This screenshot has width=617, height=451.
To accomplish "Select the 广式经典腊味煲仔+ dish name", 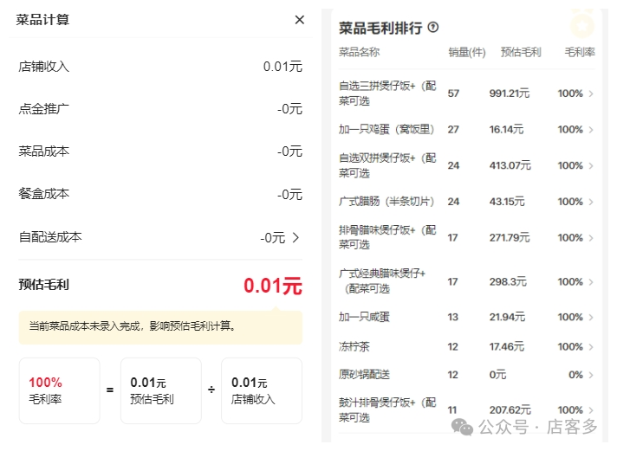I will tap(382, 281).
